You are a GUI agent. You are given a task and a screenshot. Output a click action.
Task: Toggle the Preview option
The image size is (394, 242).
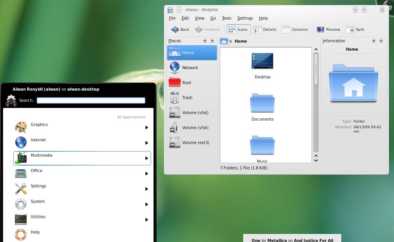point(329,29)
